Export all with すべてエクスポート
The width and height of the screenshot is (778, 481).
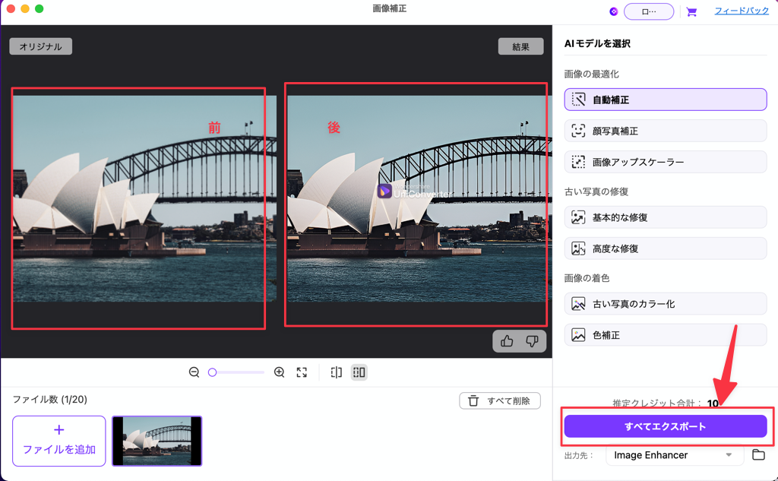click(665, 426)
